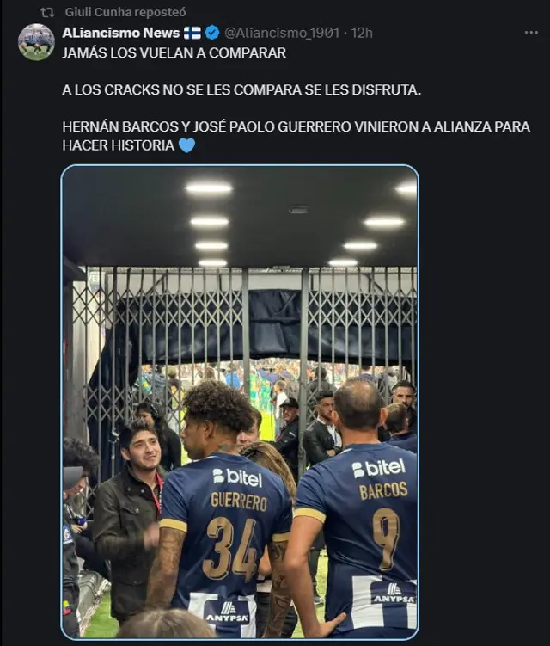Click the 12h timestamp
This screenshot has width=550, height=646.
pyautogui.click(x=362, y=33)
